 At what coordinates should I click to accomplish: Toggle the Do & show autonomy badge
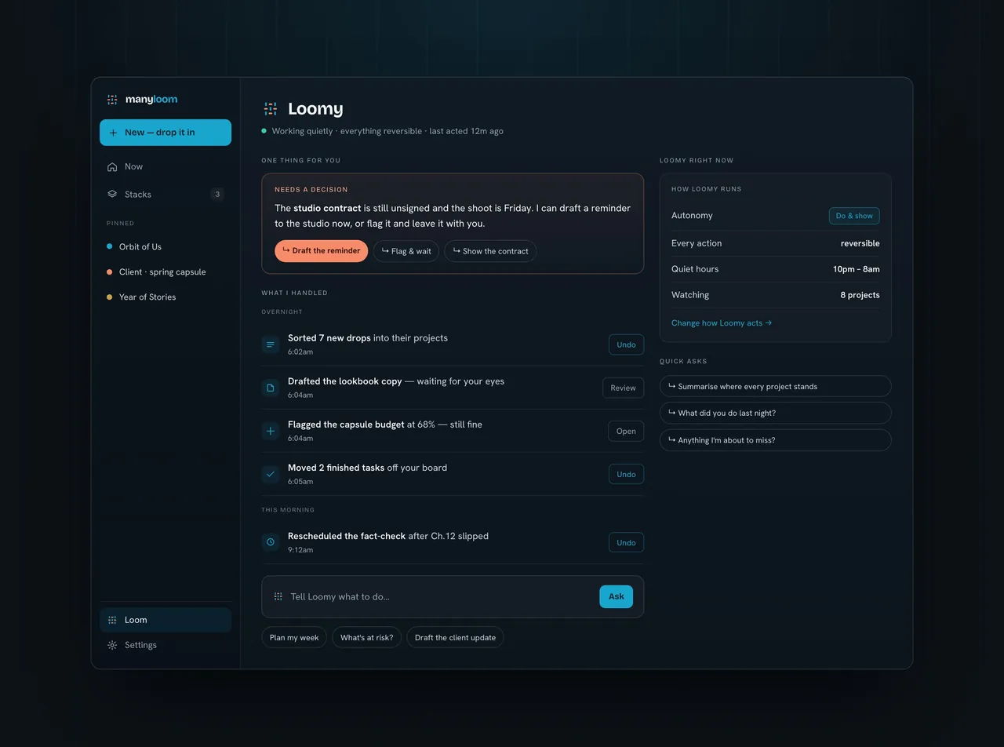point(854,216)
